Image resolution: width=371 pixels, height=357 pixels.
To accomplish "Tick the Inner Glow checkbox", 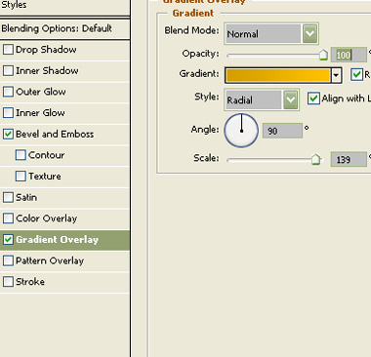I will pos(8,113).
